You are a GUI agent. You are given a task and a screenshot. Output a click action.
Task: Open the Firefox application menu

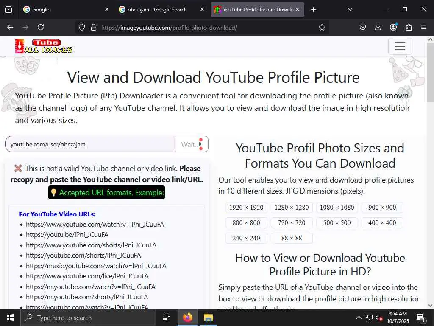tap(424, 27)
